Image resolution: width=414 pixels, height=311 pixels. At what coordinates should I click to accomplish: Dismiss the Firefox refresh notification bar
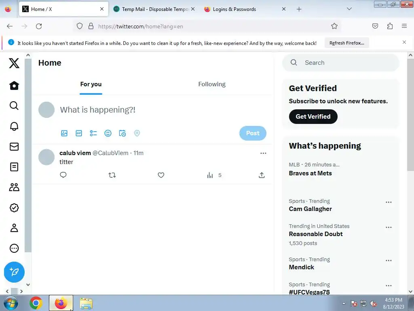click(x=404, y=42)
